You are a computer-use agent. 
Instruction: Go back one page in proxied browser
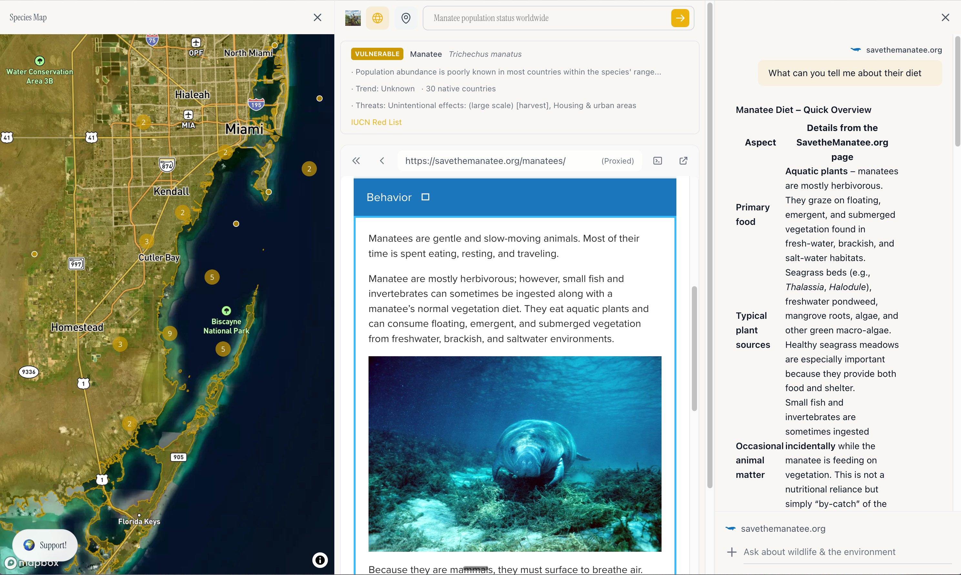pos(382,161)
